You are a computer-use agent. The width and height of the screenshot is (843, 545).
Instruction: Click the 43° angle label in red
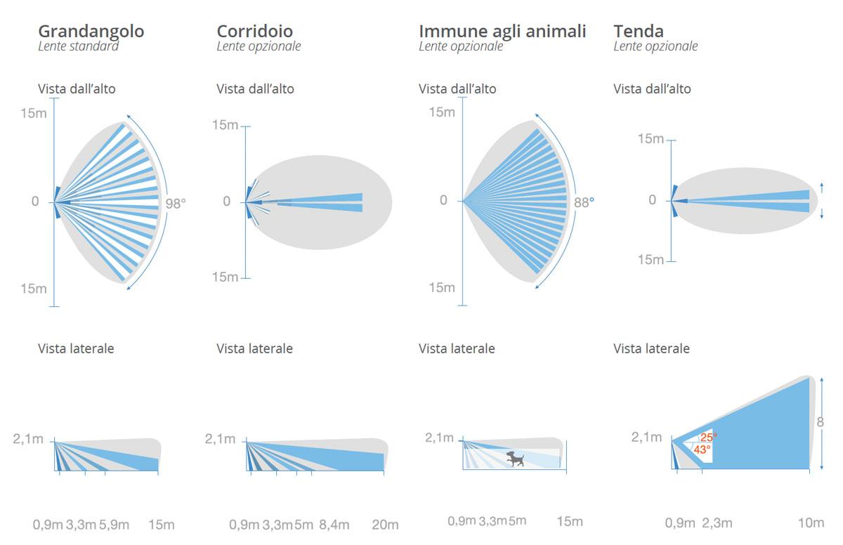(702, 449)
